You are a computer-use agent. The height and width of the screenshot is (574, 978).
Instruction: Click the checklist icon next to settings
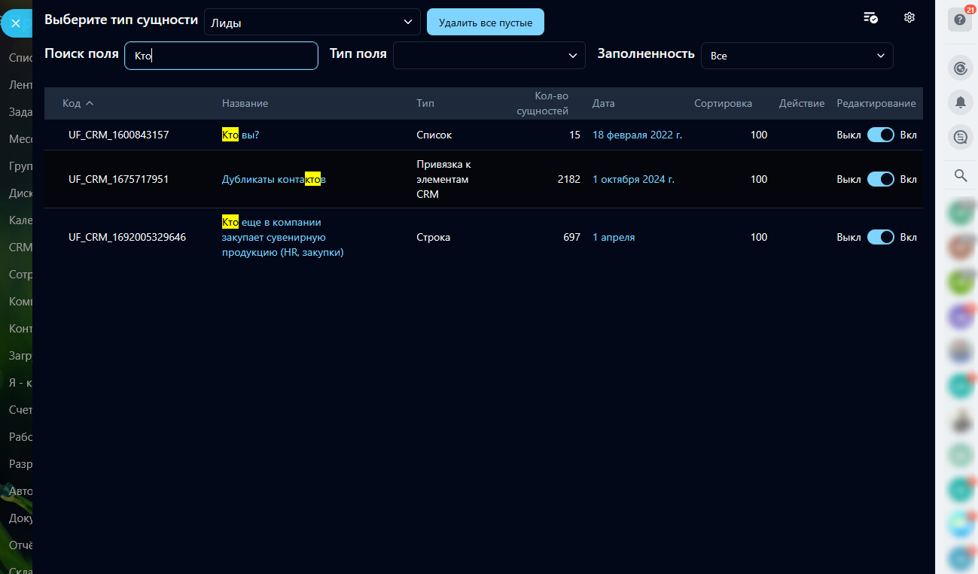pyautogui.click(x=870, y=18)
